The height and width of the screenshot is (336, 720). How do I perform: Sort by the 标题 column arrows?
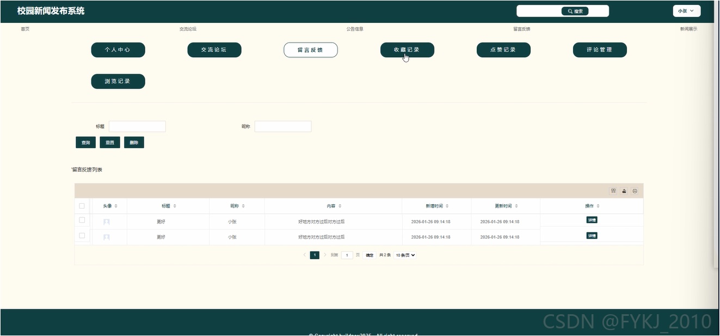click(175, 206)
